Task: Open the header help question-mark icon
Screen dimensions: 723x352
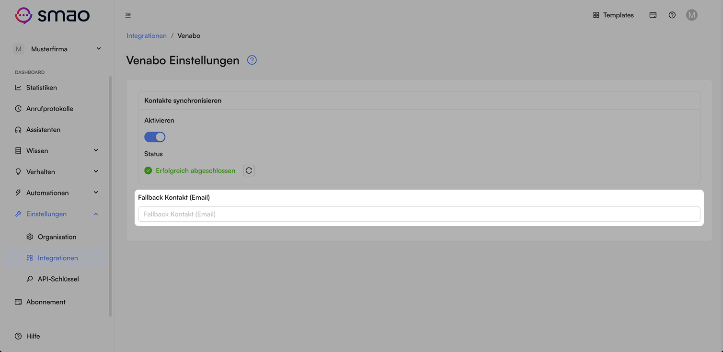Action: click(x=672, y=15)
